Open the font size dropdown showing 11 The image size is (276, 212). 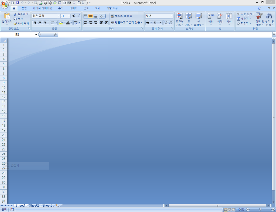click(69, 16)
